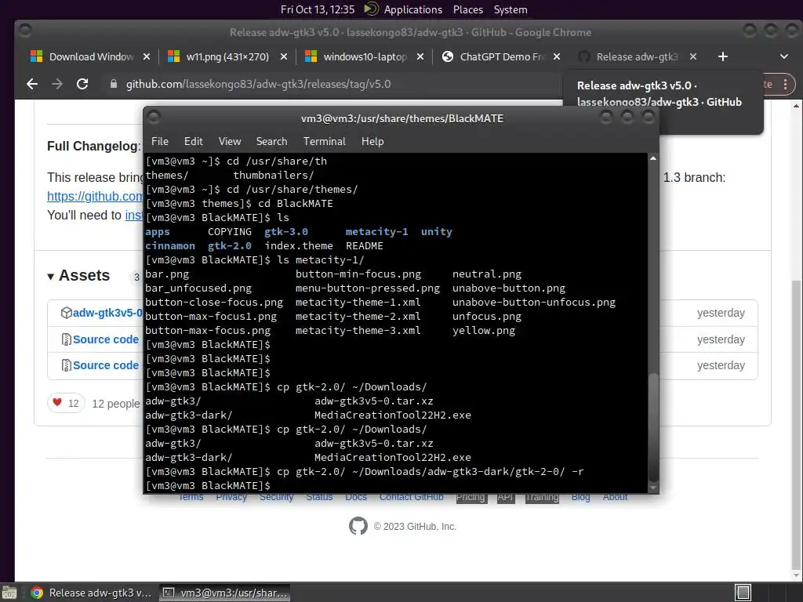Image resolution: width=803 pixels, height=602 pixels.
Task: Click the MATE logo icon in top panel
Action: [x=371, y=9]
